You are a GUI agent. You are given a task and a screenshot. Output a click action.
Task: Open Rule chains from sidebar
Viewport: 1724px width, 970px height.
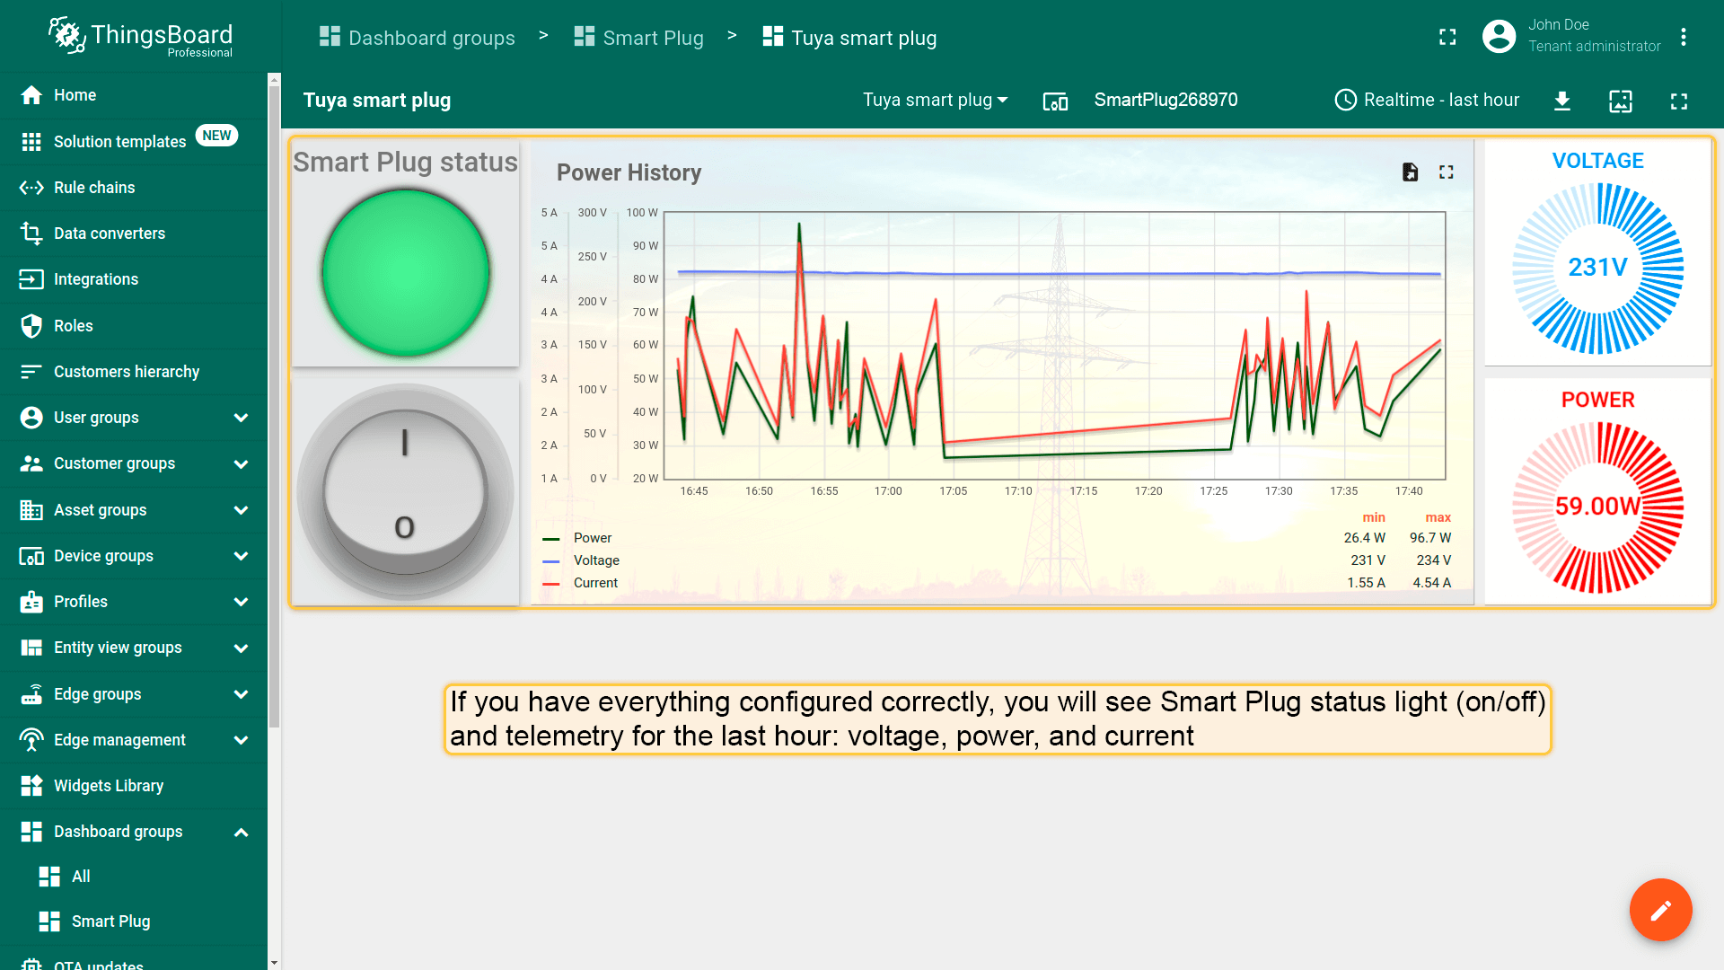coord(94,188)
